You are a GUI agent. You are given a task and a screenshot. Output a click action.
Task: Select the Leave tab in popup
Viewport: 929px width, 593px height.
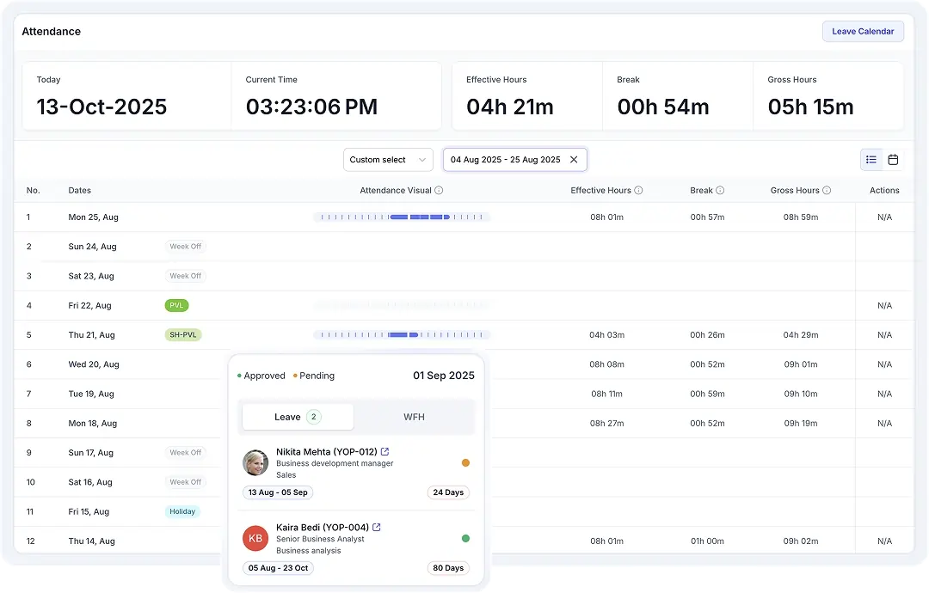[x=298, y=417]
